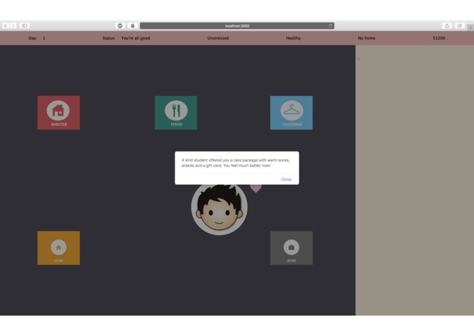Close the care package dialog
Screen dimensions: 474x336
pyautogui.click(x=286, y=180)
